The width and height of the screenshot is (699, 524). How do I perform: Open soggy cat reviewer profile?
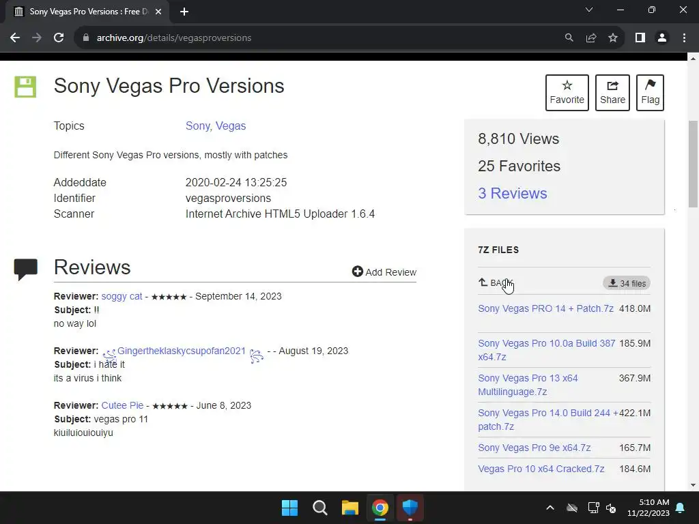[122, 296]
